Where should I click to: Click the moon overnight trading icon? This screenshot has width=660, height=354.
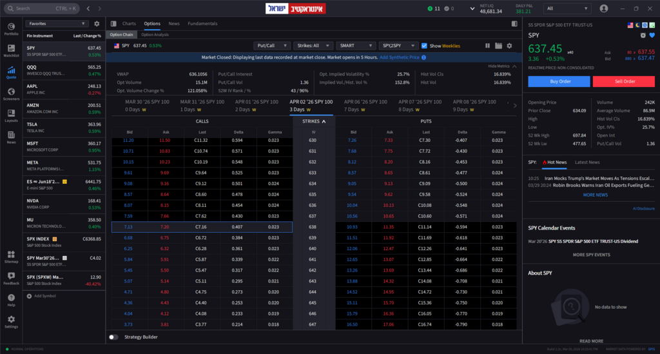(x=637, y=25)
